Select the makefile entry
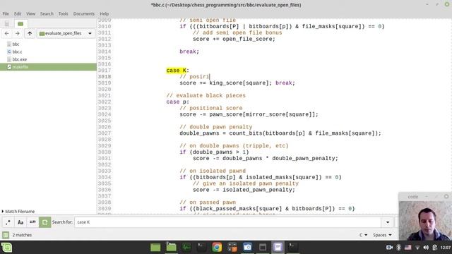 (x=48, y=67)
